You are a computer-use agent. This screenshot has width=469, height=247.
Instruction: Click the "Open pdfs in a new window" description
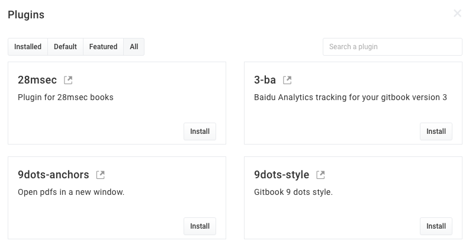point(71,192)
